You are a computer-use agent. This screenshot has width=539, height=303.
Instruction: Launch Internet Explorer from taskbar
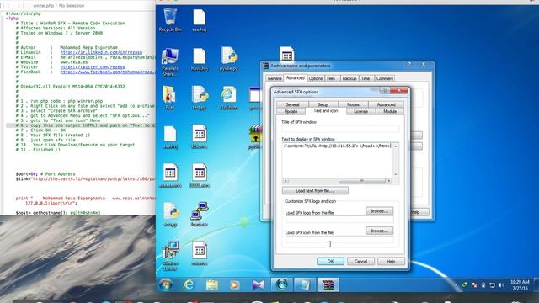(189, 284)
